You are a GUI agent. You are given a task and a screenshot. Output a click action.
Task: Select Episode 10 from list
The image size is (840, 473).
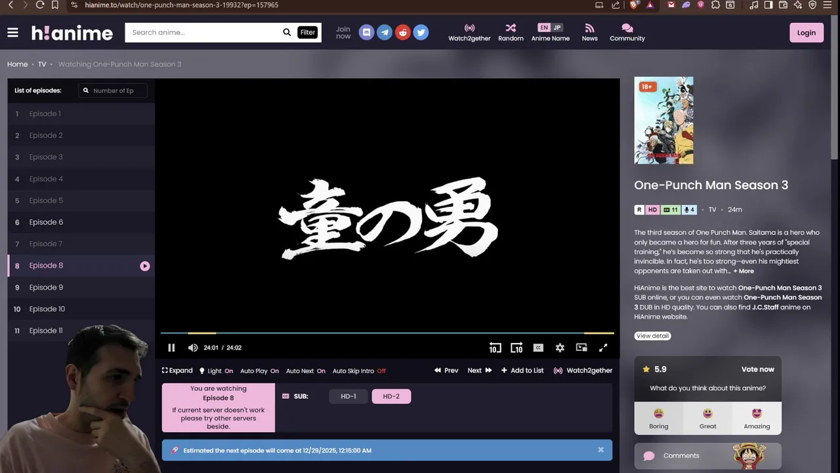[x=81, y=309]
